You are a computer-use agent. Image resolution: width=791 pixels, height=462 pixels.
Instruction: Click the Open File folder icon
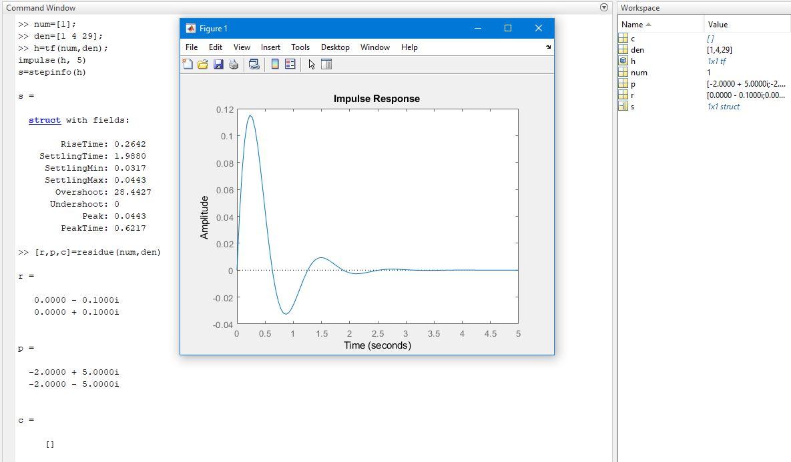[x=203, y=64]
